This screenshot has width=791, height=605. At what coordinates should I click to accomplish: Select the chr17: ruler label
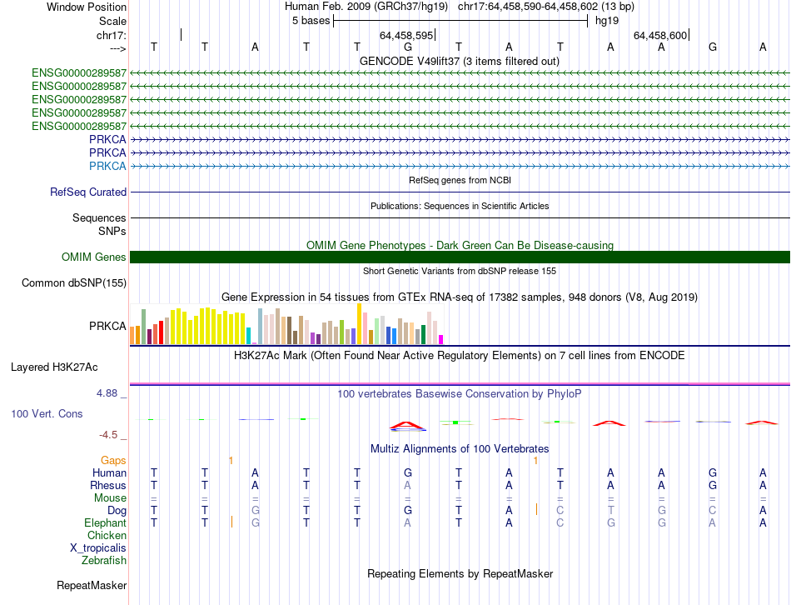[112, 35]
